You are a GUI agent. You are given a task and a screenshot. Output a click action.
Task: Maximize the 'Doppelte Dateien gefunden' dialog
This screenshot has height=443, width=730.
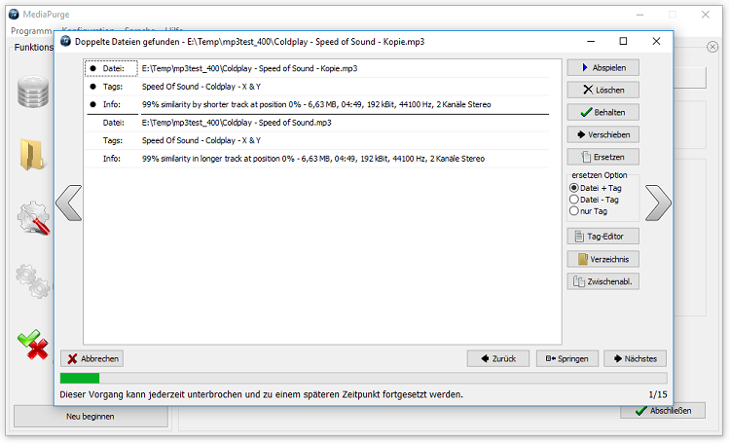click(623, 41)
